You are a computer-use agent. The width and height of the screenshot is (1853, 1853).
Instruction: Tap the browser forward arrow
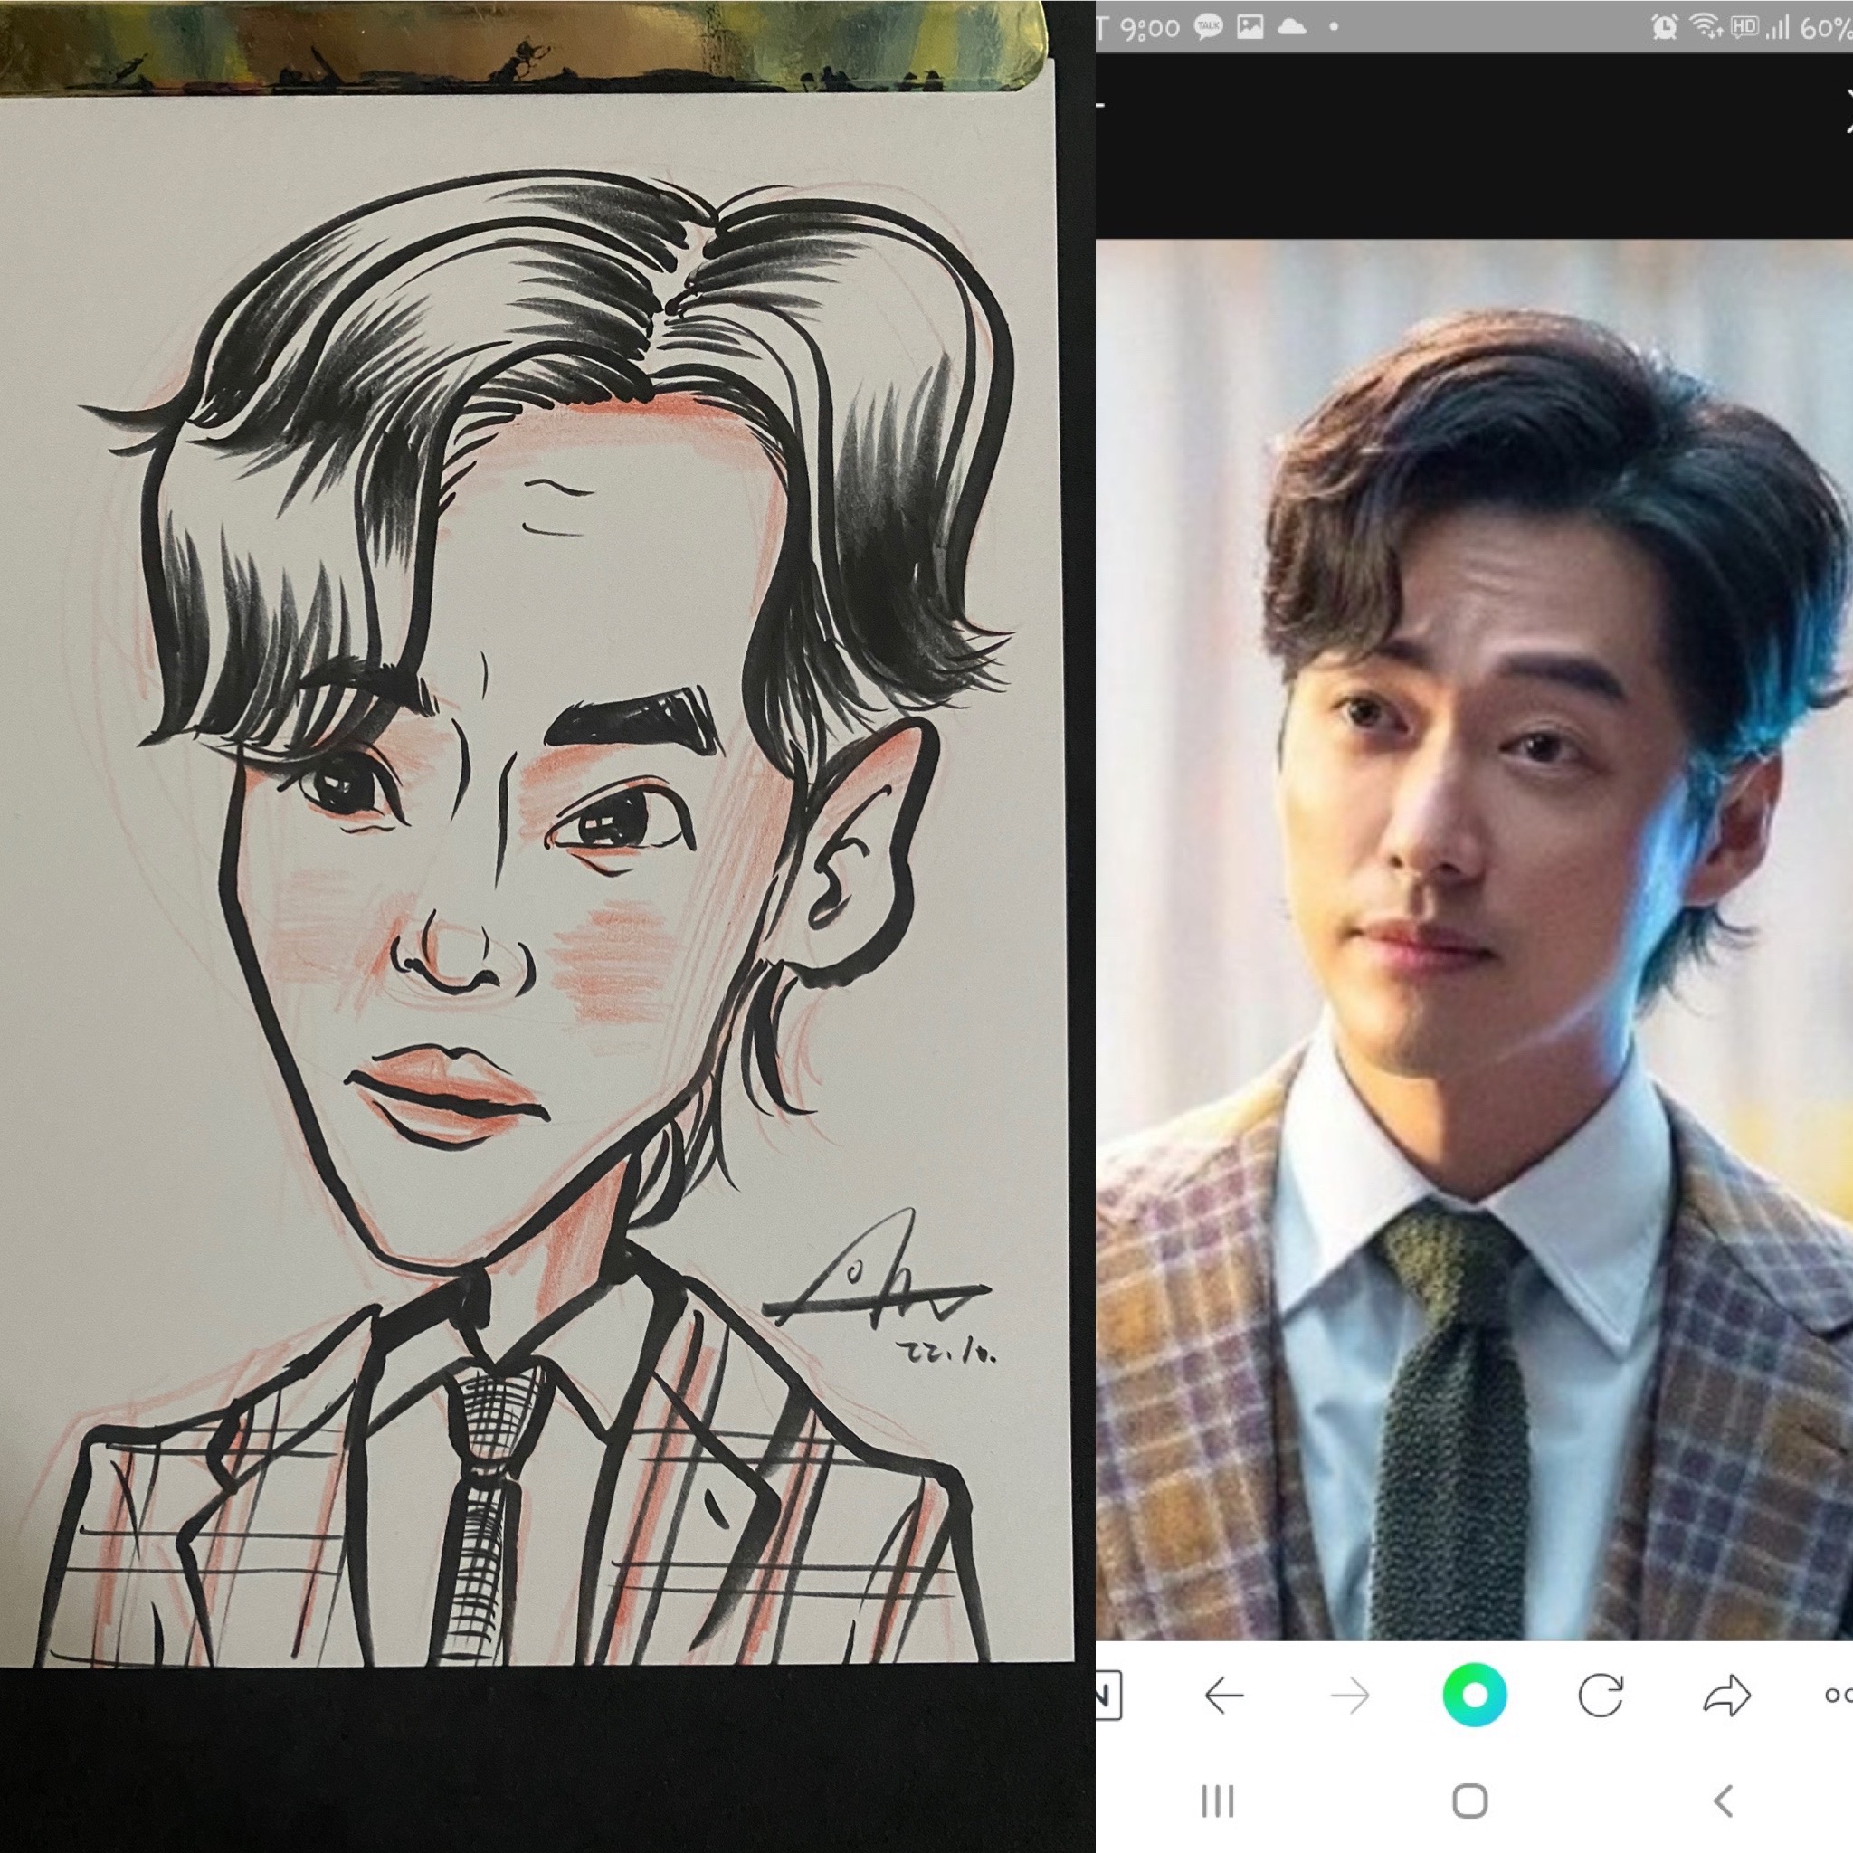pos(1349,1696)
